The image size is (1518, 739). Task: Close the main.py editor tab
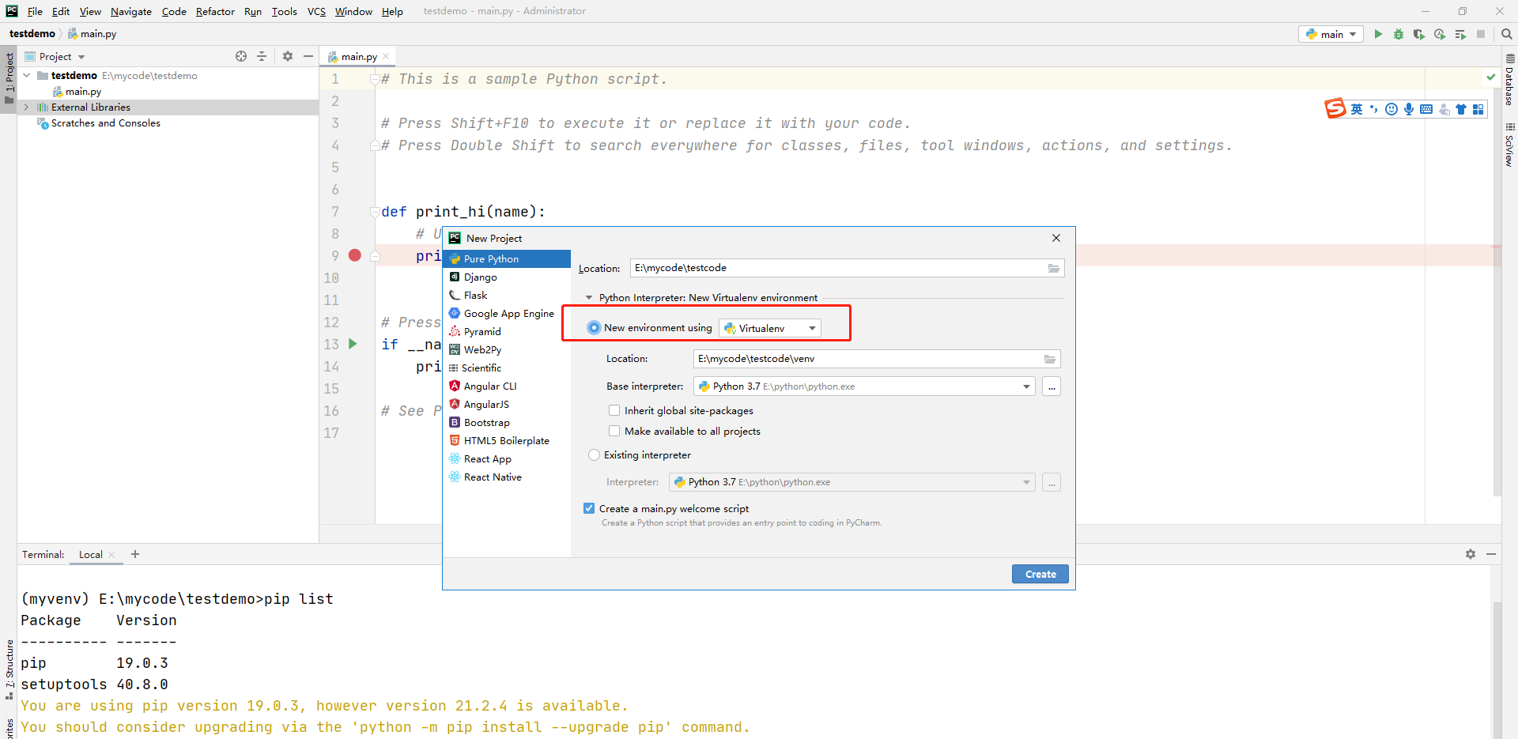click(386, 56)
